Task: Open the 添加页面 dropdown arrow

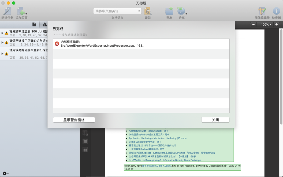Action: [x=26, y=14]
